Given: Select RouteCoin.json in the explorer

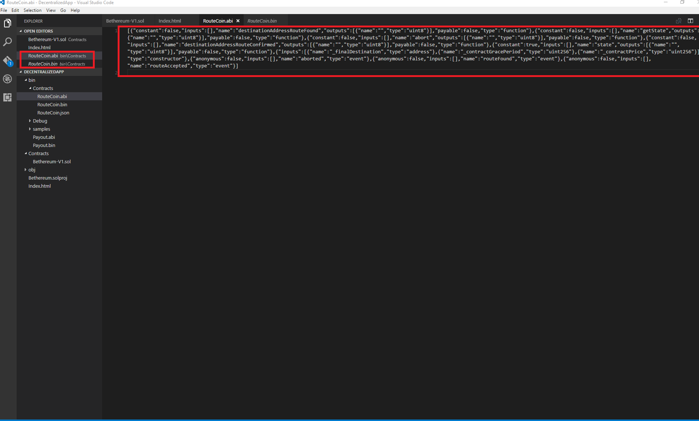Looking at the screenshot, I should pos(53,113).
